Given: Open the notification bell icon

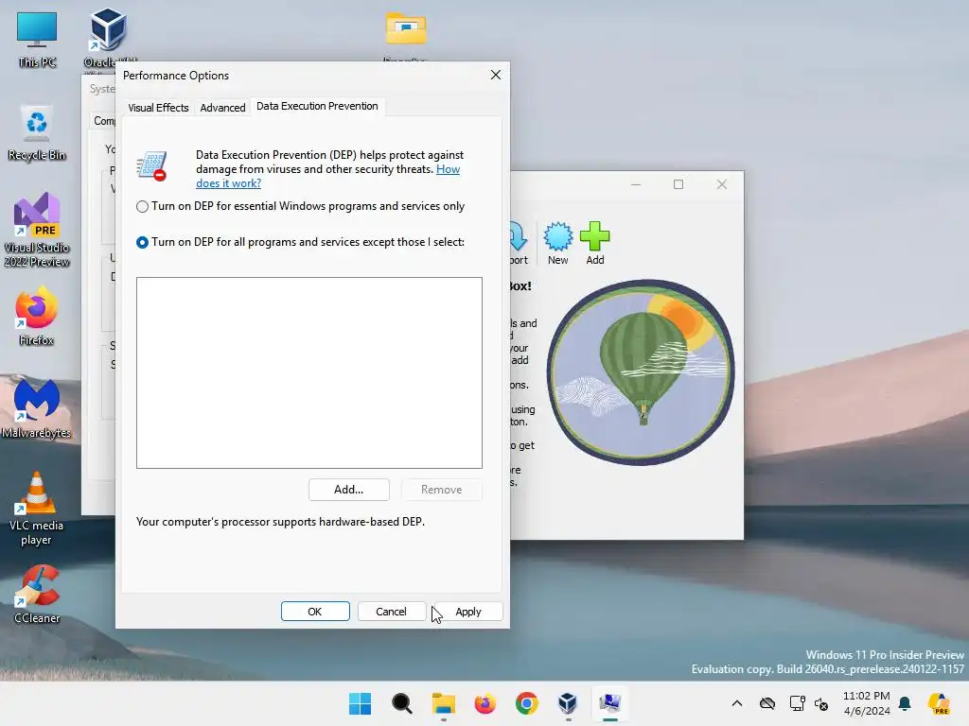Looking at the screenshot, I should coord(905,703).
